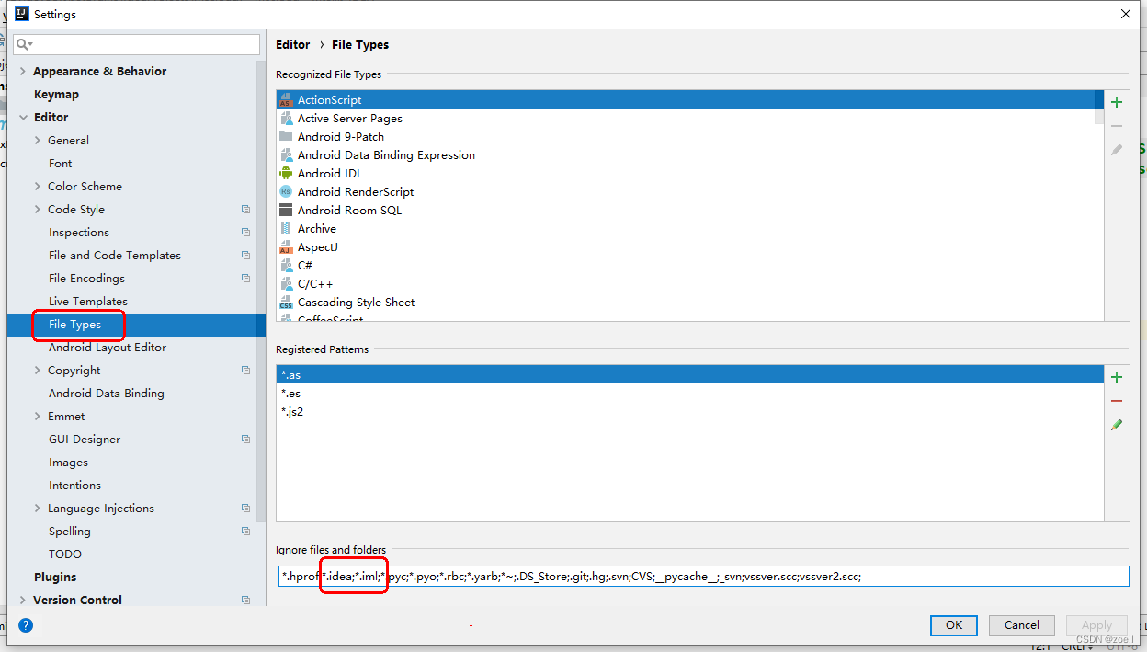1147x652 pixels.
Task: Click the project-level icon beside Spelling
Action: click(245, 532)
